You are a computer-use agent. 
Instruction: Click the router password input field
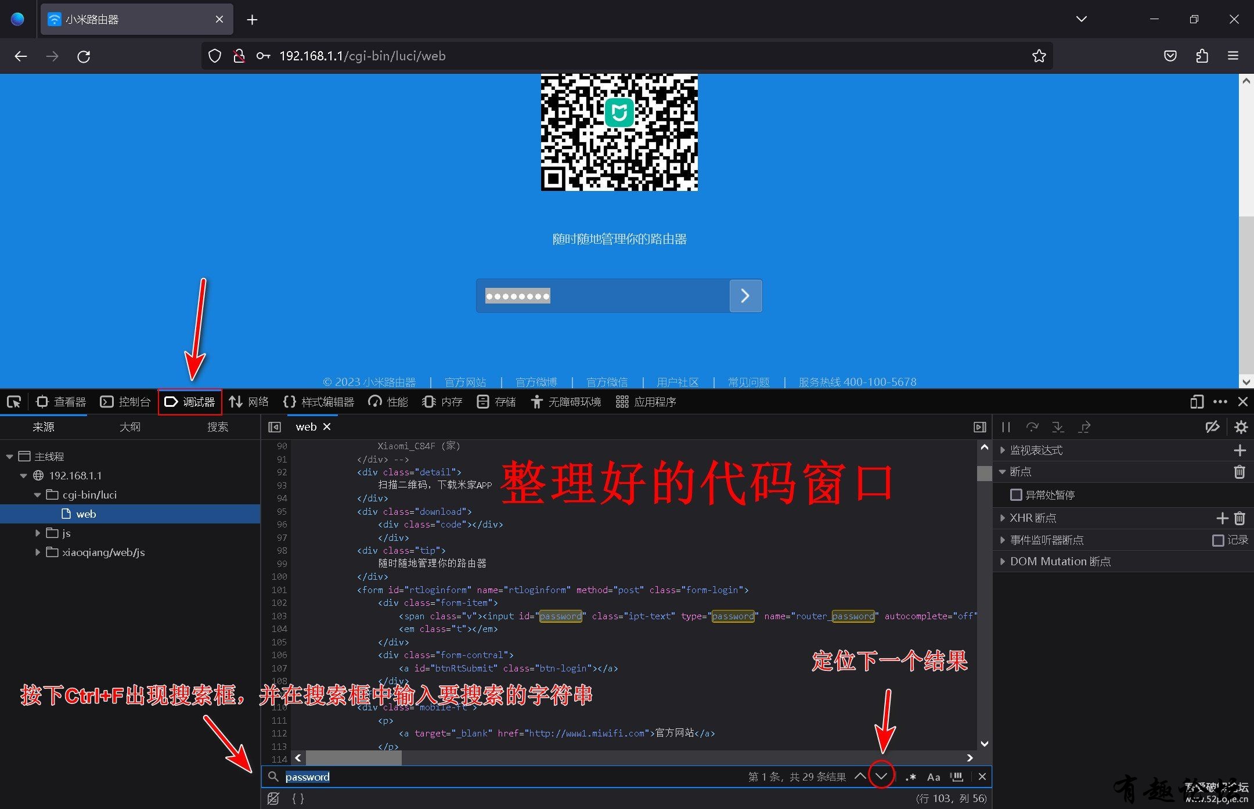tap(603, 296)
